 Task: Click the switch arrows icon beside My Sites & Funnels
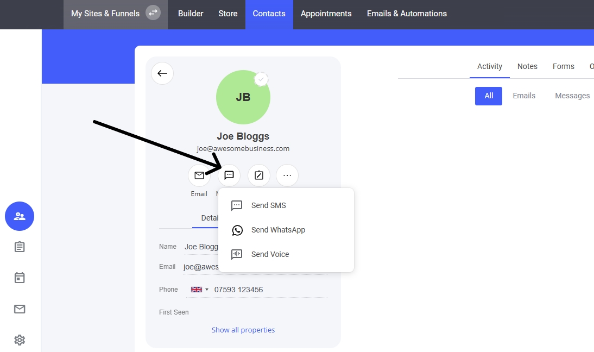click(153, 13)
